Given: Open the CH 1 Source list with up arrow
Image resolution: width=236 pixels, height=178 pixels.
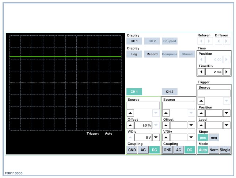Looking at the screenshot, I should 130,113.
